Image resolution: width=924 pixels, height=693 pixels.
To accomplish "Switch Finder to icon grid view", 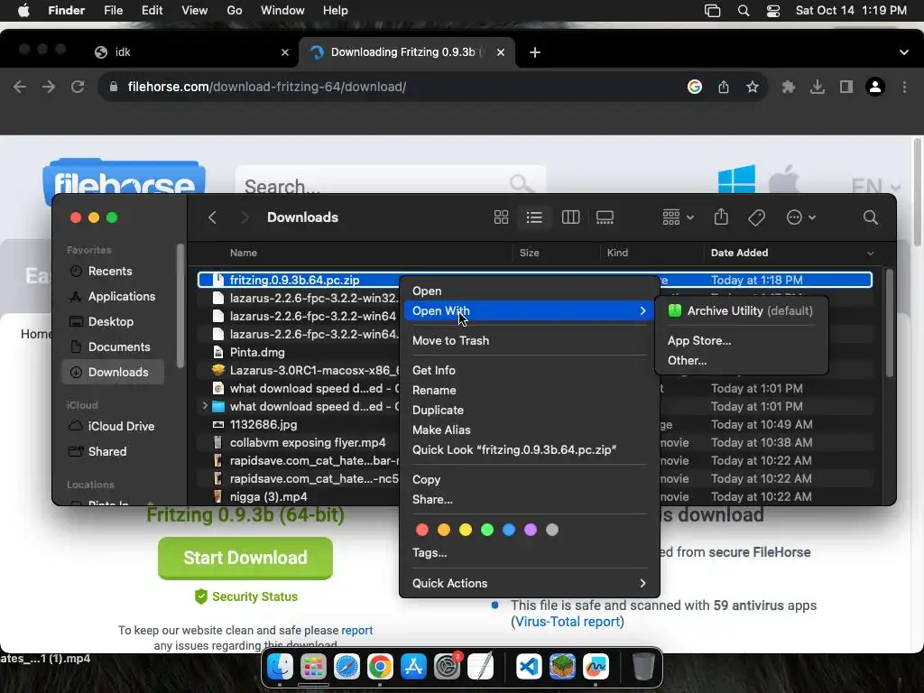I will click(x=501, y=217).
